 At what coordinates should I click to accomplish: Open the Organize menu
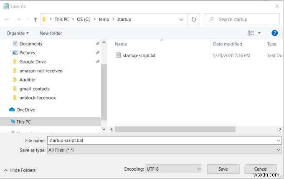pos(18,33)
